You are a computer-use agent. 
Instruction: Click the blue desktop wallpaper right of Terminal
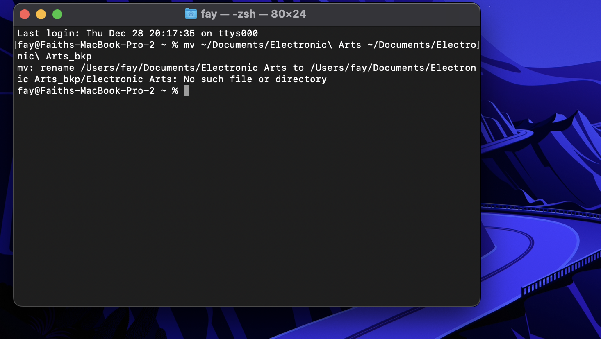[541, 61]
